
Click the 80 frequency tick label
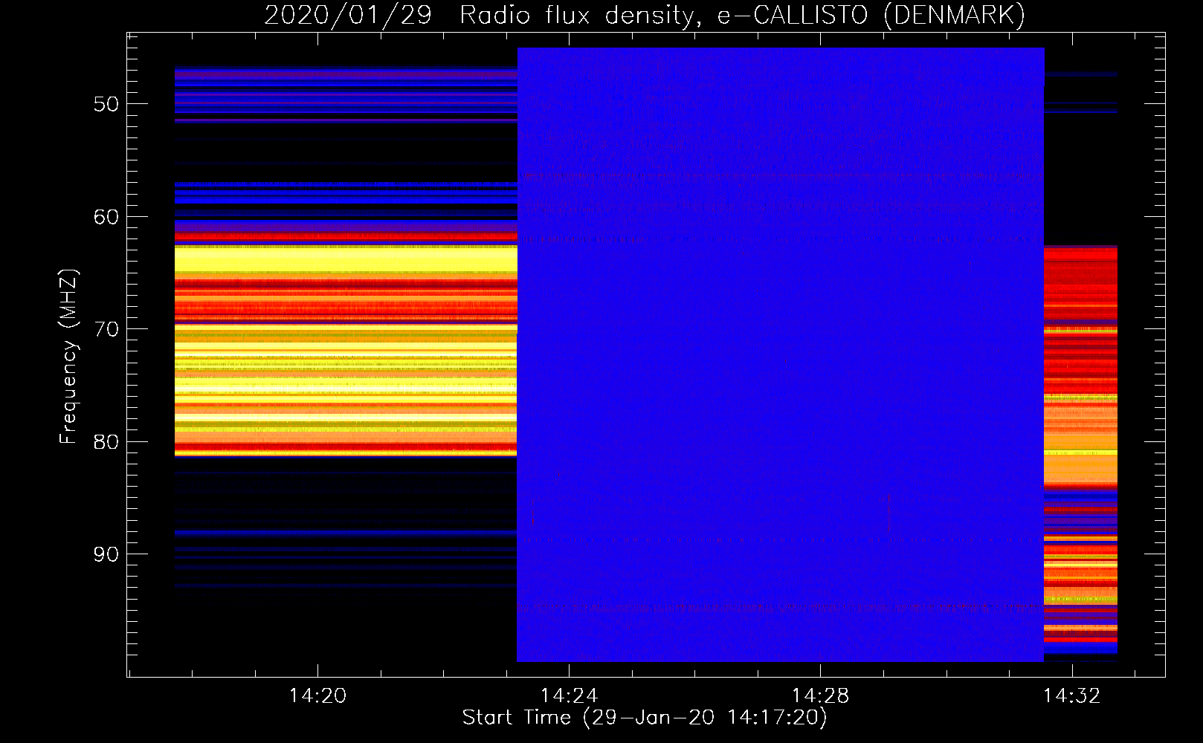point(106,441)
